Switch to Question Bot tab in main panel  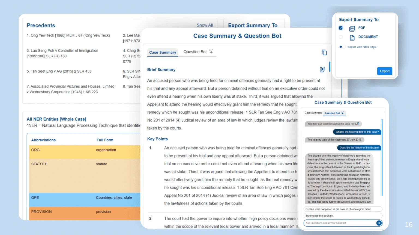coord(198,52)
